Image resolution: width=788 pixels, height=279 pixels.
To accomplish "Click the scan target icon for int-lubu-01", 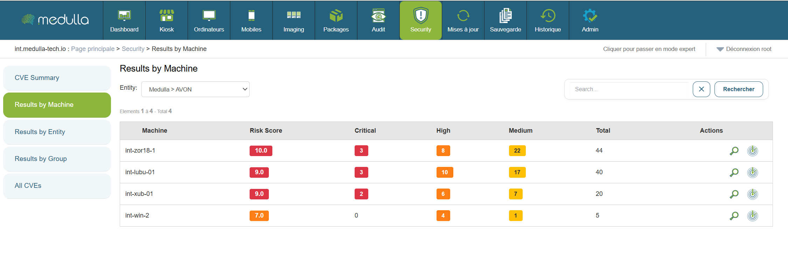I will coord(752,172).
